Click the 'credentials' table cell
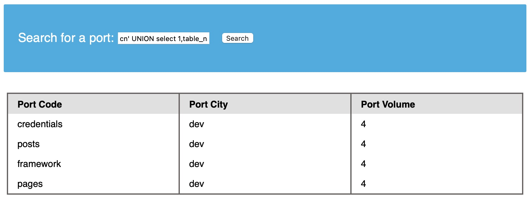The width and height of the screenshot is (532, 199). tap(40, 124)
